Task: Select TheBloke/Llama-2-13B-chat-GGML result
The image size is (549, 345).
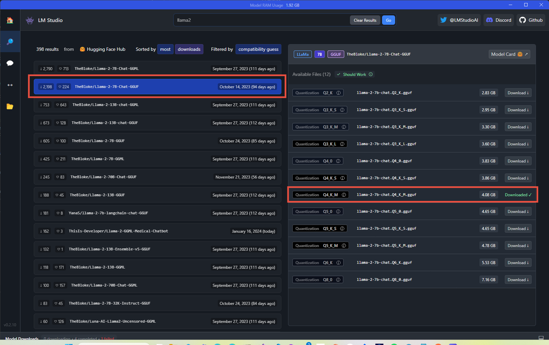Action: pyautogui.click(x=158, y=105)
